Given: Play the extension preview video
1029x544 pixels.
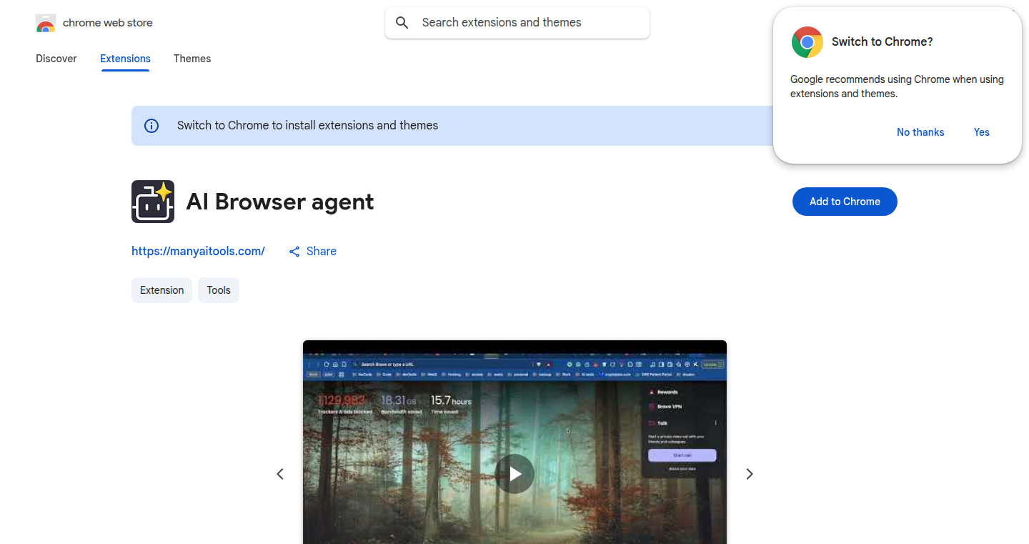Looking at the screenshot, I should (514, 474).
